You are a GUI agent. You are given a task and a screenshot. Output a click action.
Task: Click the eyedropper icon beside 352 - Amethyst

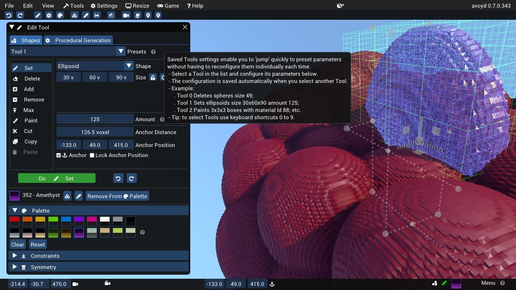coord(79,196)
